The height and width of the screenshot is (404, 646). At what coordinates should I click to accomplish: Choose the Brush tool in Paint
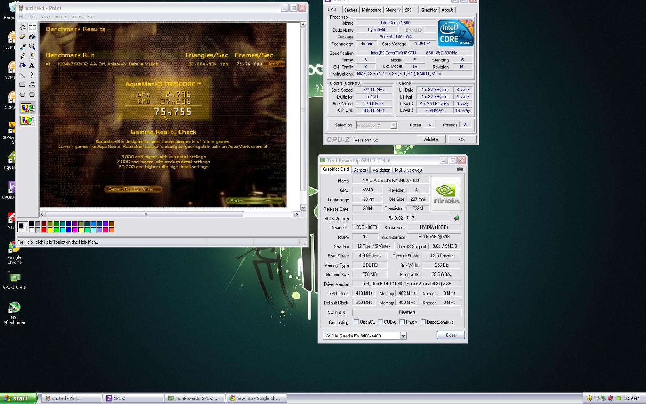click(32, 56)
